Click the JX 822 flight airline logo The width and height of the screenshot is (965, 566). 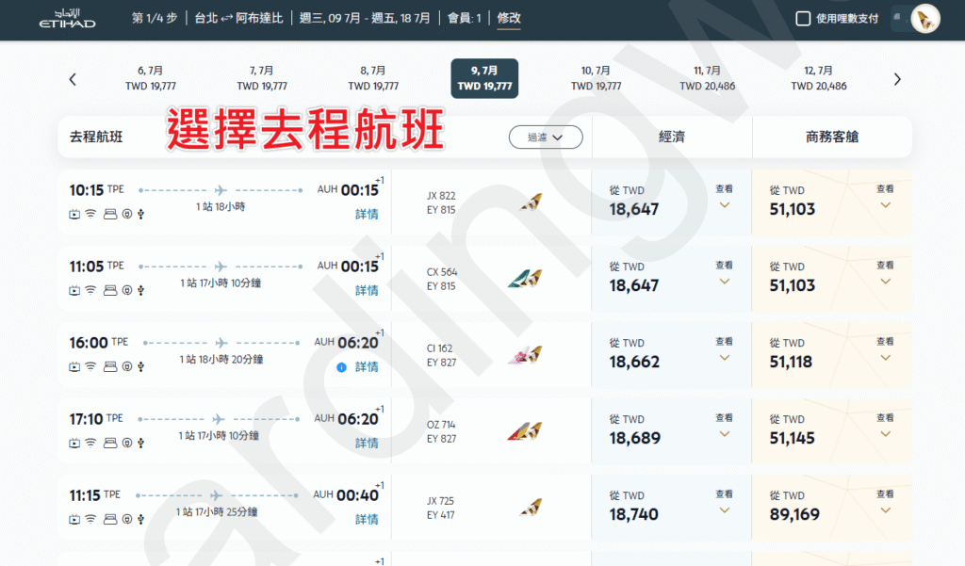[531, 202]
